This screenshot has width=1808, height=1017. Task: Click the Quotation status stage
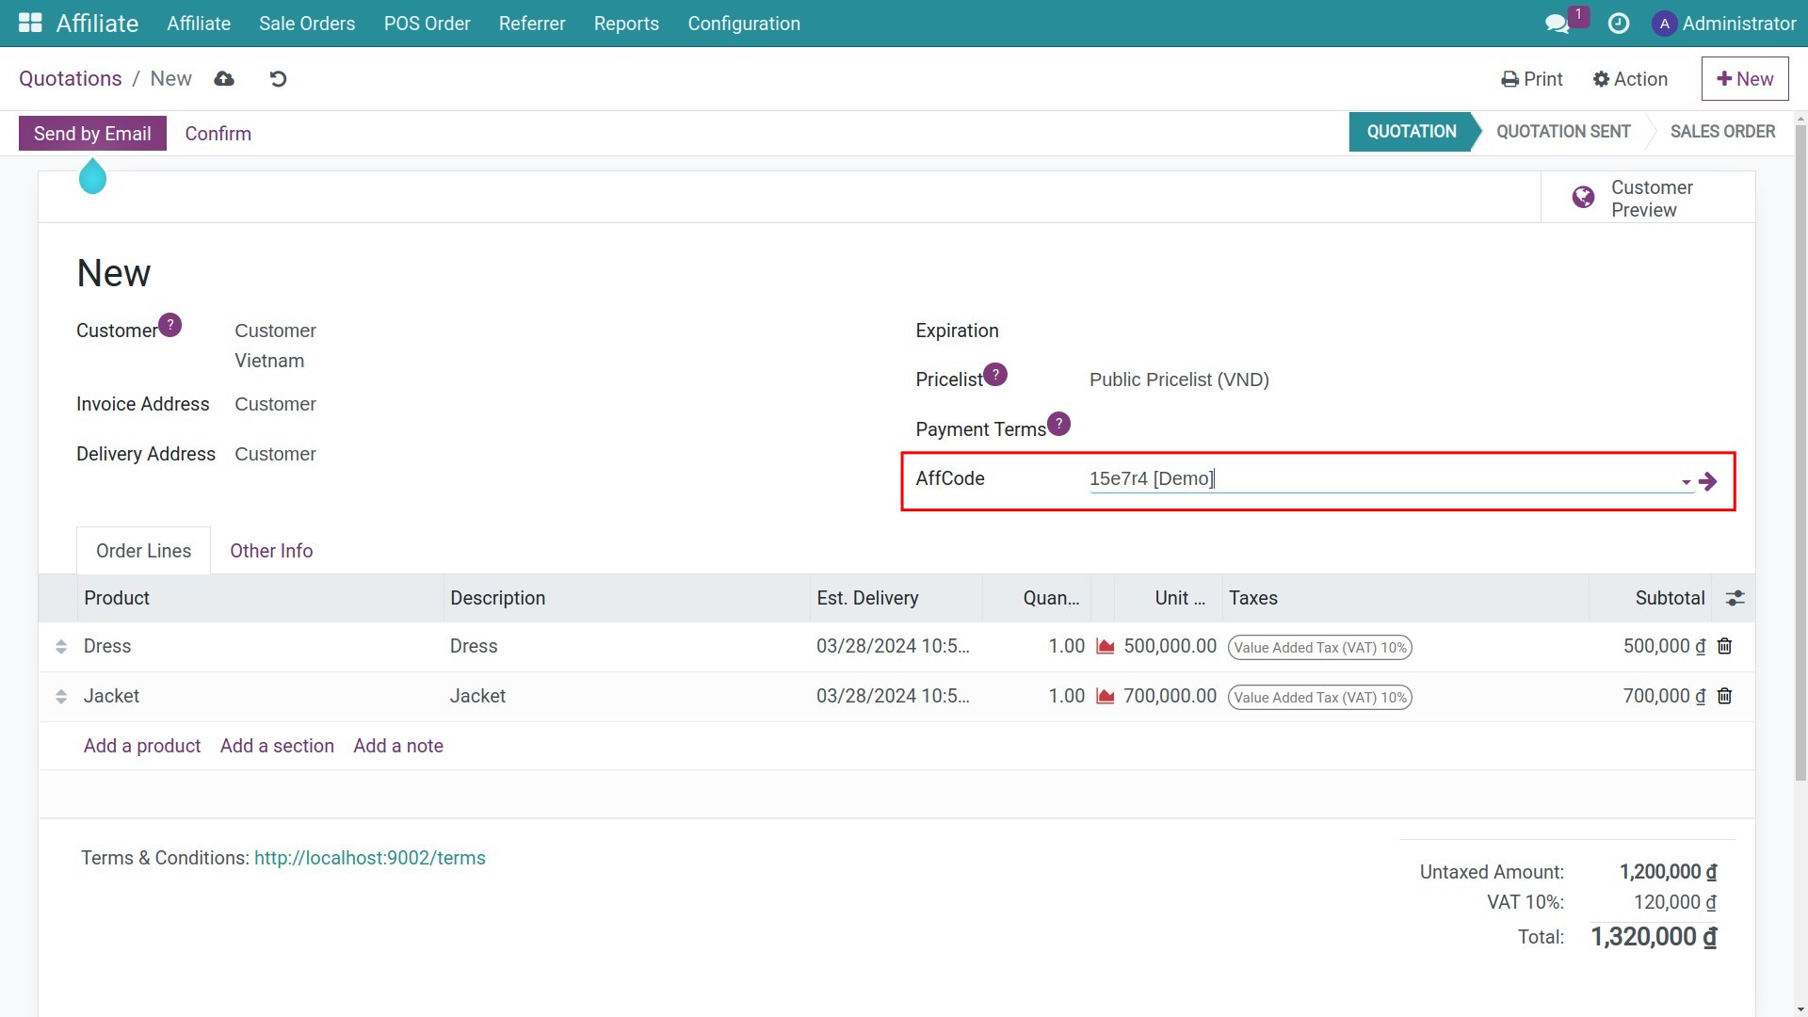point(1411,132)
